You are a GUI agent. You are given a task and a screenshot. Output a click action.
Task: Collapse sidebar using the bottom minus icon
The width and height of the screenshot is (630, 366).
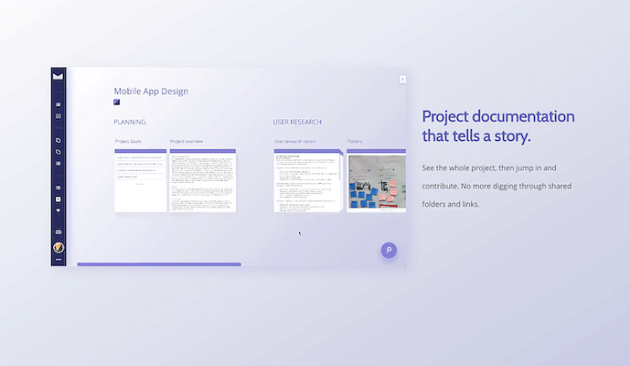(59, 260)
